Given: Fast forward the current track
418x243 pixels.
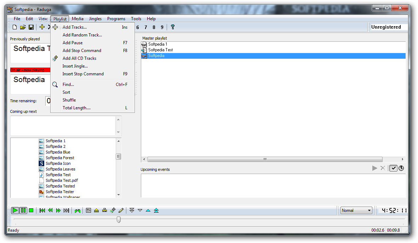Looking at the screenshot, I should (x=58, y=210).
